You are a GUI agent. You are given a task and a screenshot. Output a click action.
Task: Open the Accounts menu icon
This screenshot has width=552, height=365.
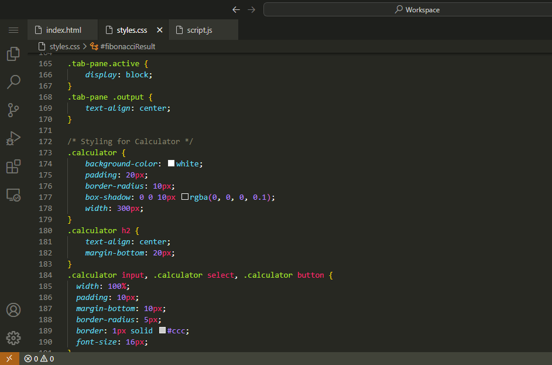tap(13, 310)
